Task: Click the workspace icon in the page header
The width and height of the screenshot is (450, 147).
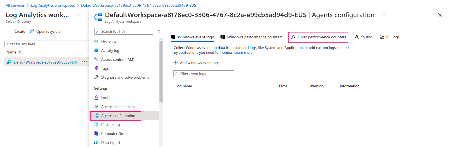Action: coord(98,17)
